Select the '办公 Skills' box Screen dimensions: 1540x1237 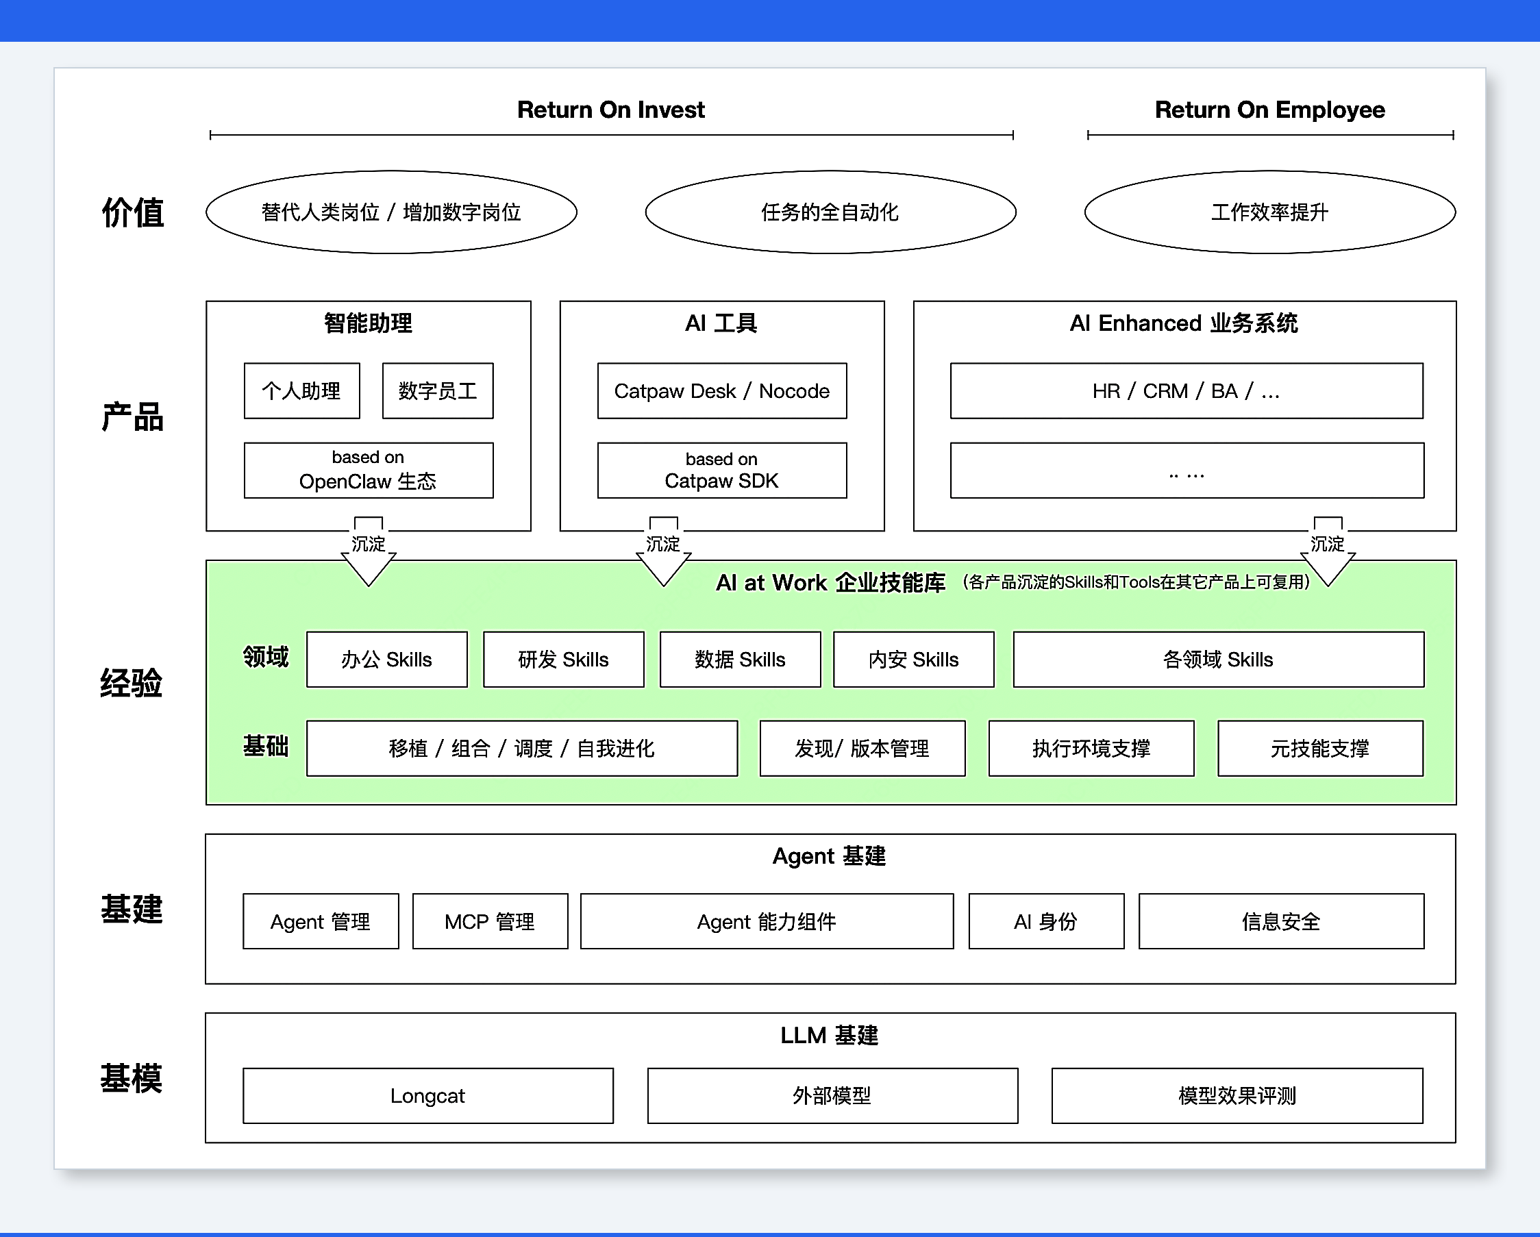tap(386, 659)
